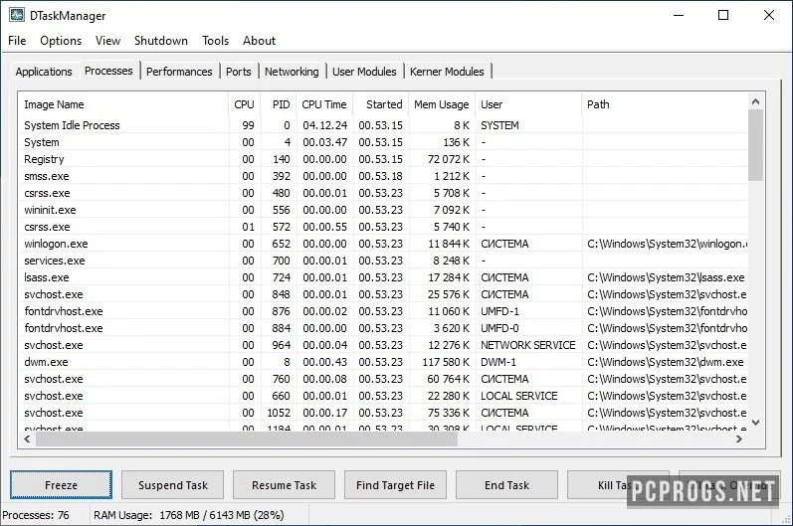
Task: Select svchost.exe with PID 964
Action: click(x=383, y=345)
